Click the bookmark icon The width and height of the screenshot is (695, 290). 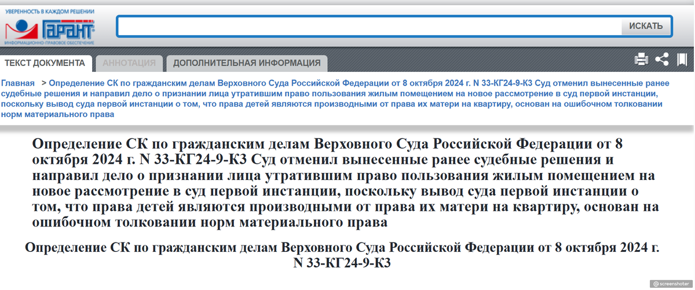(682, 59)
